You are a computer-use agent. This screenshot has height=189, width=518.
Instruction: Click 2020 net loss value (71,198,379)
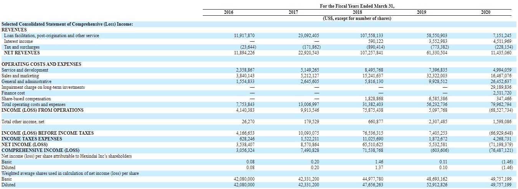499,145
